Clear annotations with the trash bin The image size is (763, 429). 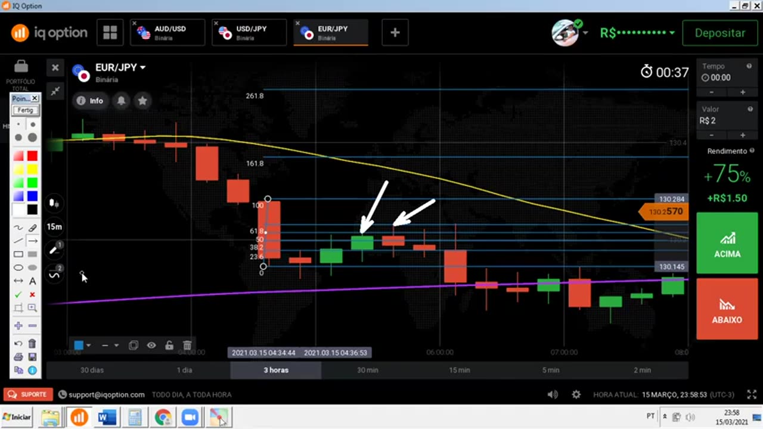[32, 344]
